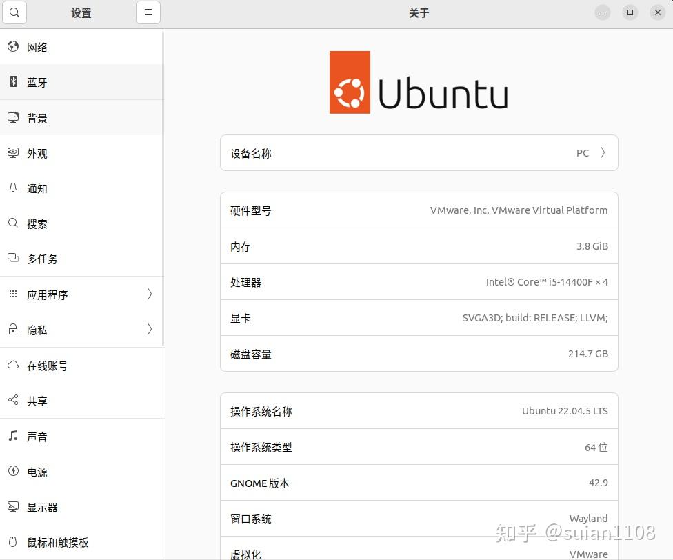Click windowing system value Wayland
The height and width of the screenshot is (560, 673).
(588, 519)
